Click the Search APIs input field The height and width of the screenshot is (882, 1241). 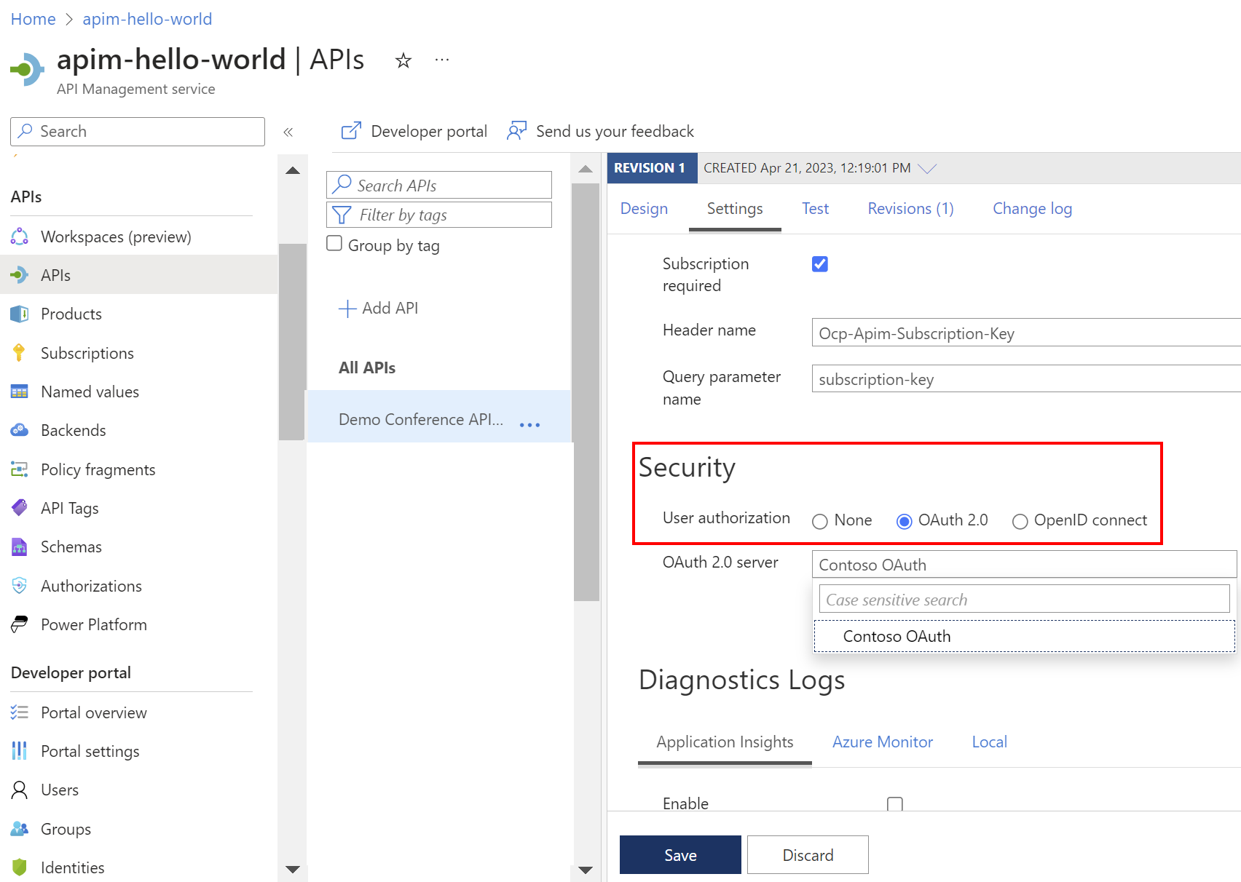(x=438, y=185)
